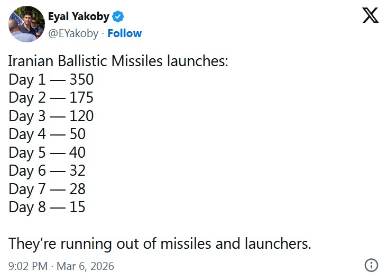Viewport: 387px width, 280px height.
Task: Open the 9:02 PM Mar 6 timestamp
Action: pyautogui.click(x=61, y=266)
